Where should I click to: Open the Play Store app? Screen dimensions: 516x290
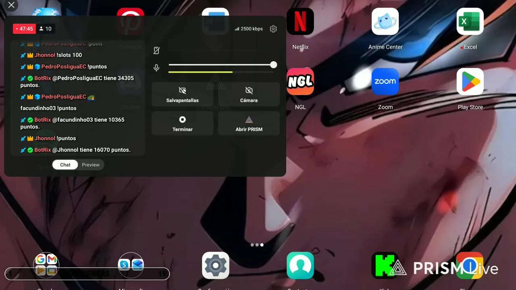[x=470, y=81]
